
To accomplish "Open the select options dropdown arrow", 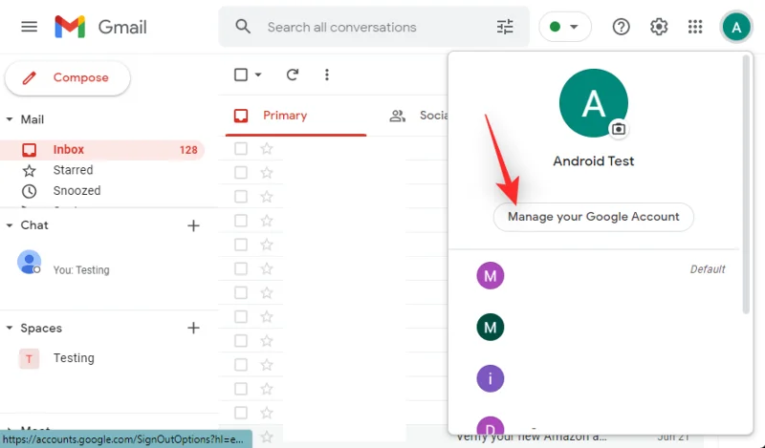I will pyautogui.click(x=258, y=75).
